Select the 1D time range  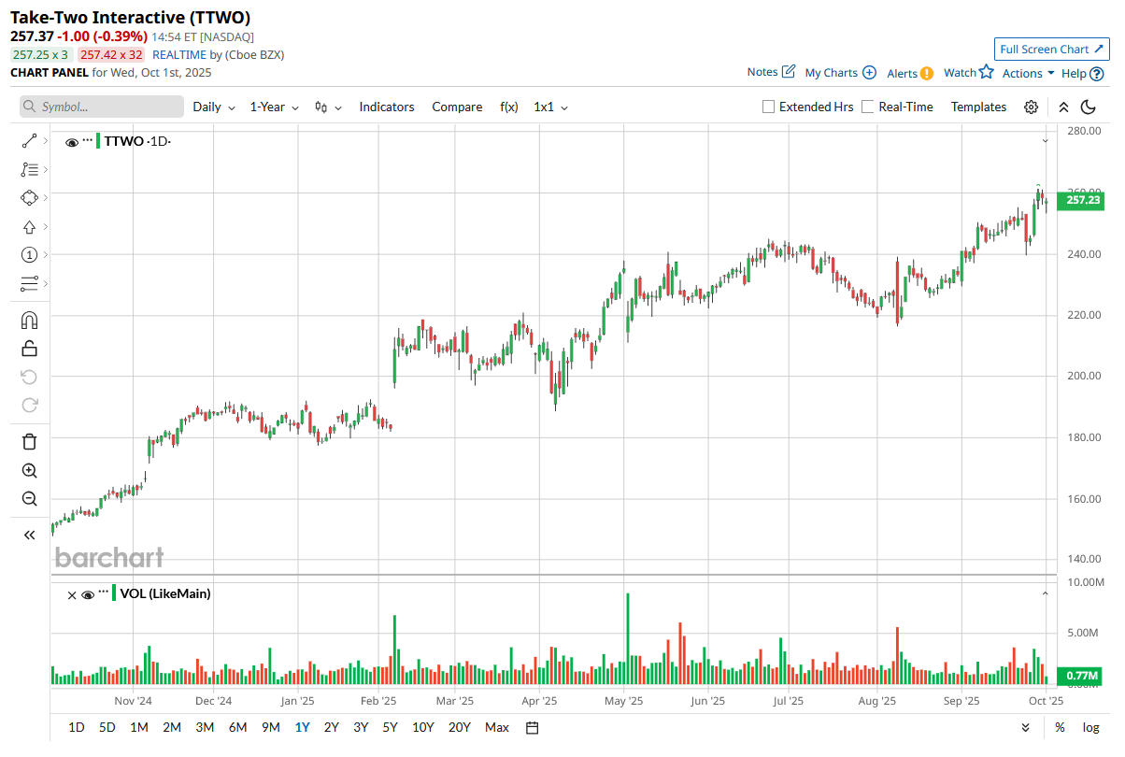point(77,727)
